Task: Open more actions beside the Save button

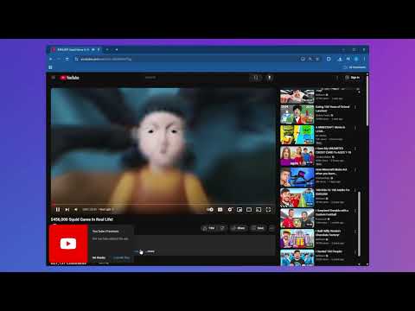Action: point(271,228)
